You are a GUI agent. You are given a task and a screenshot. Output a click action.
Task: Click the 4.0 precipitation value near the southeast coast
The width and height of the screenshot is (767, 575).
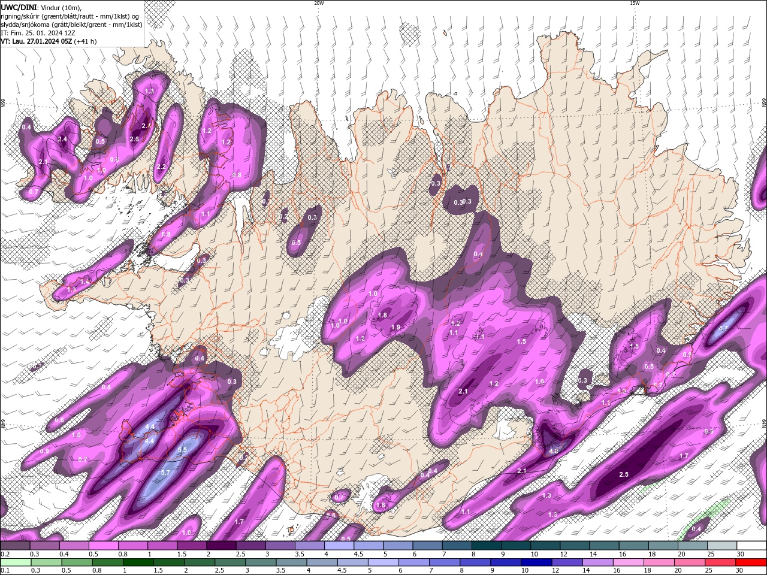tap(554, 451)
